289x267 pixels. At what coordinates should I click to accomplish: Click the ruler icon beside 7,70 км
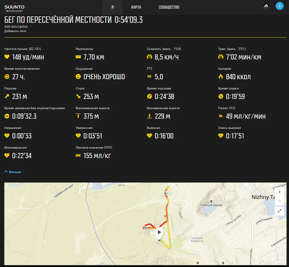tap(78, 57)
